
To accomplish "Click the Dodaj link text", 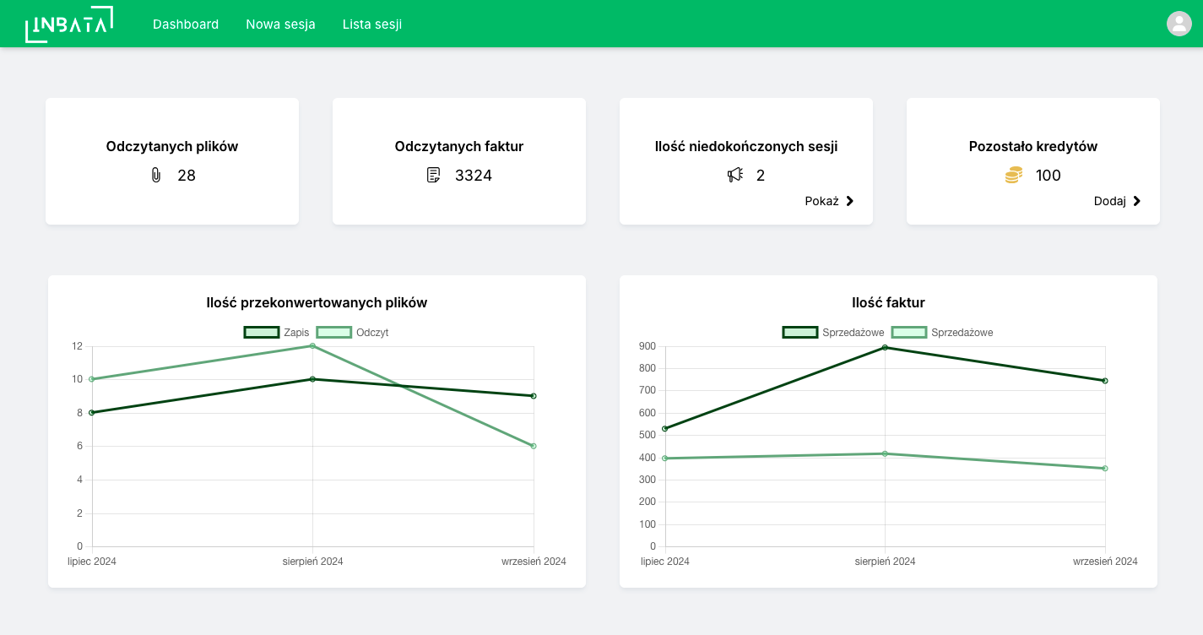I will 1109,201.
